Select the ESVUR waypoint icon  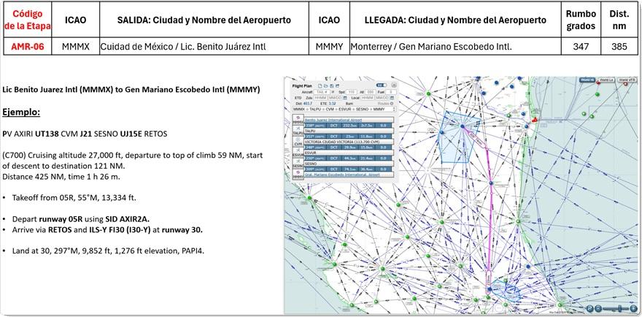coord(298,153)
